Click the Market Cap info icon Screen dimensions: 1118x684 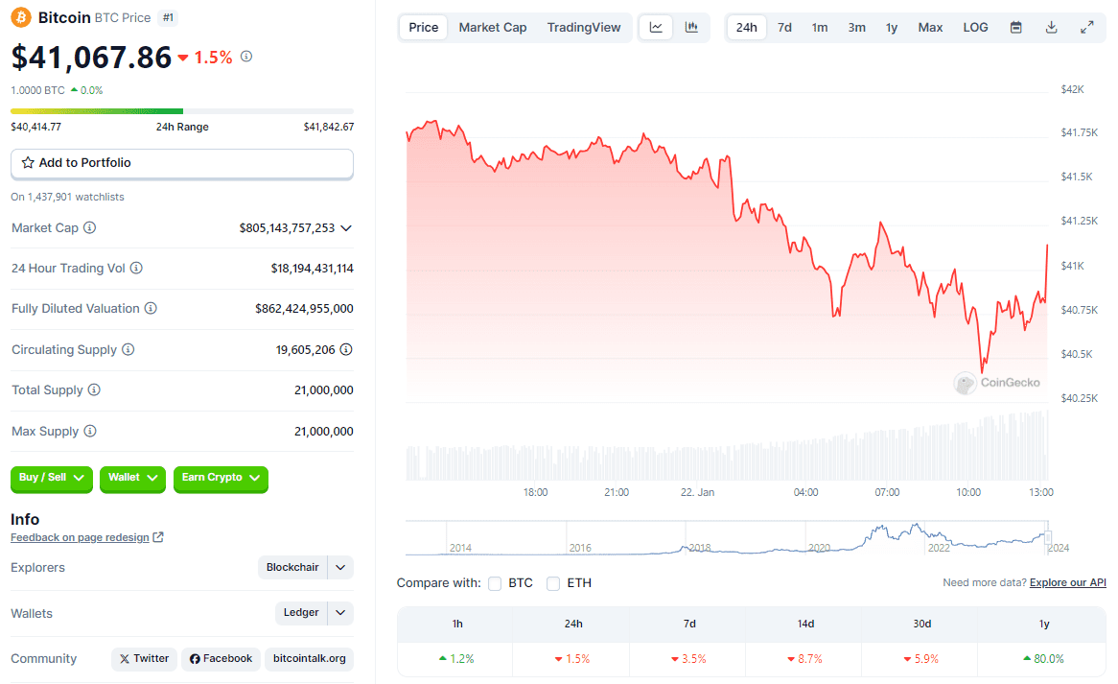click(x=90, y=227)
